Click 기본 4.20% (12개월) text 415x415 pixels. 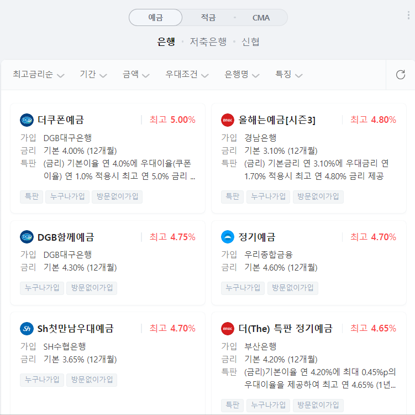[x=281, y=360]
